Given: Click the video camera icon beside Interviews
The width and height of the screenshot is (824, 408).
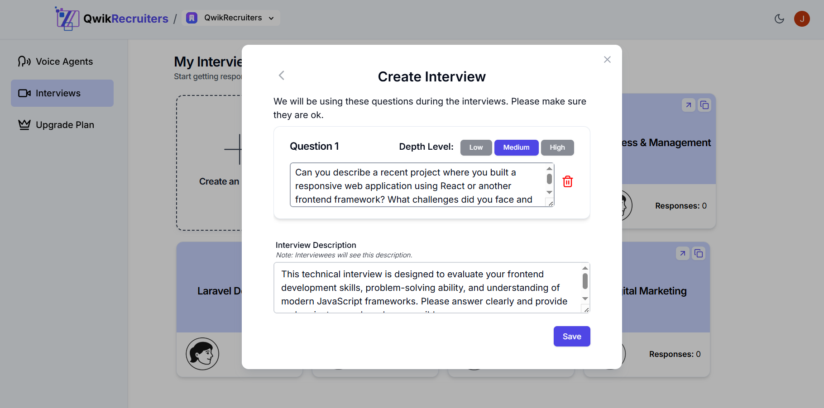Looking at the screenshot, I should pyautogui.click(x=24, y=93).
